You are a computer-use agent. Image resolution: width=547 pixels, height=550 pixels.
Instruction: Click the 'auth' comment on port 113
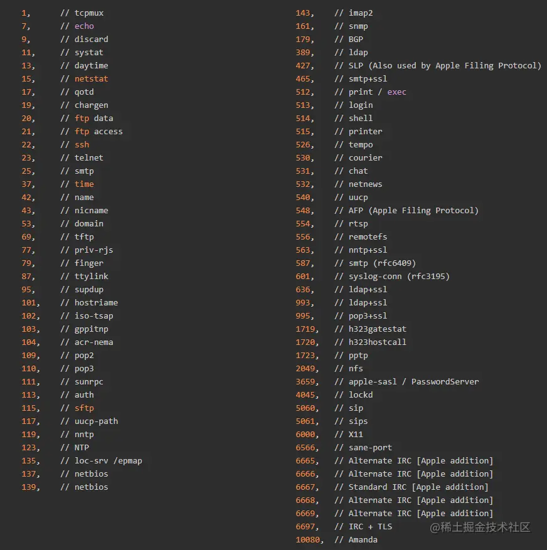(x=84, y=395)
